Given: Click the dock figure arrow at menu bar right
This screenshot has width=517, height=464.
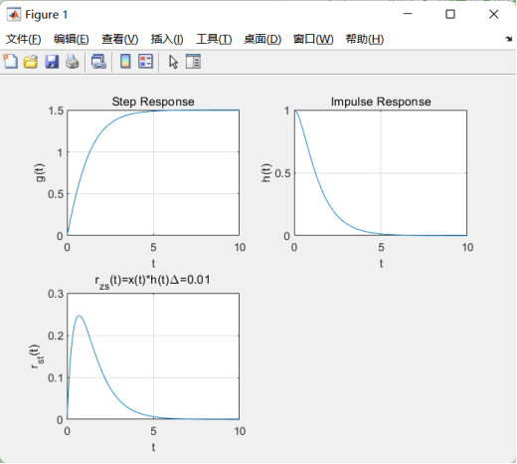Looking at the screenshot, I should coord(509,39).
